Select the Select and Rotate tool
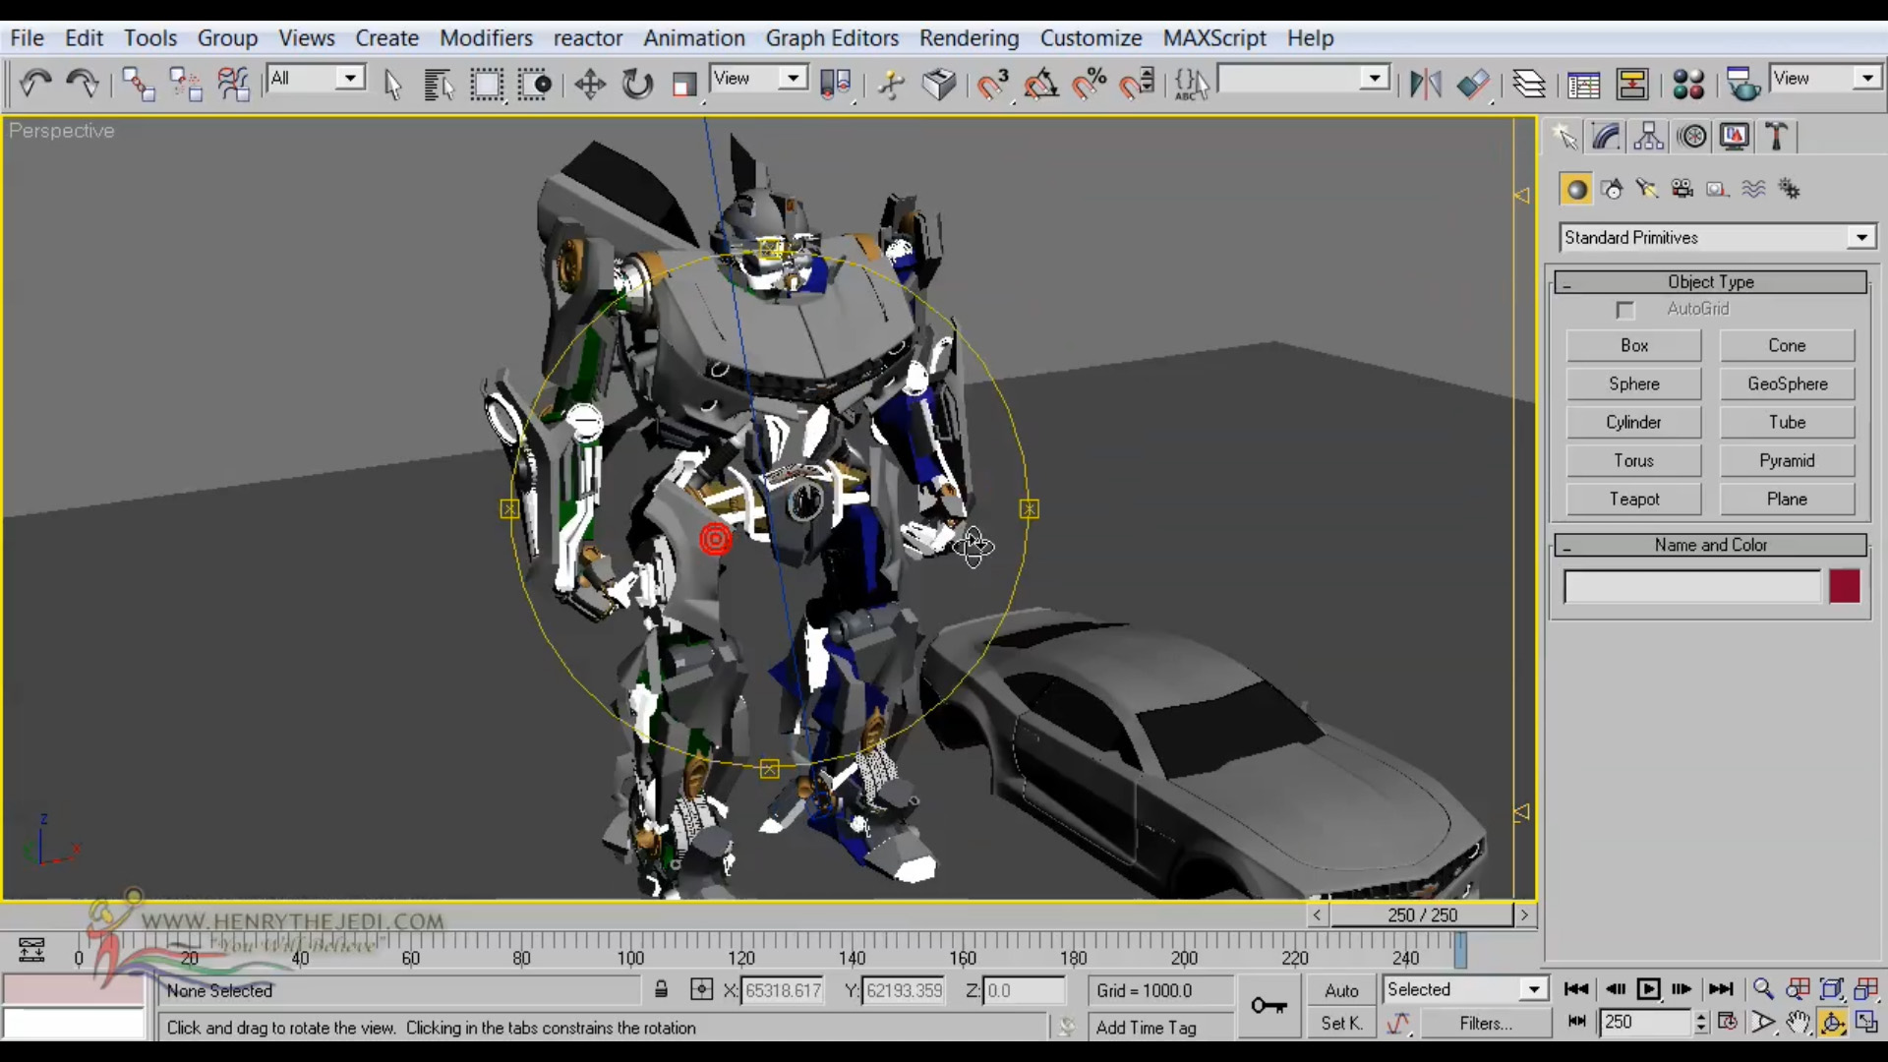1888x1062 pixels. tap(637, 85)
